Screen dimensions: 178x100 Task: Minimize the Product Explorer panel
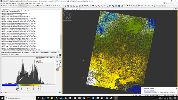pos(61,9)
